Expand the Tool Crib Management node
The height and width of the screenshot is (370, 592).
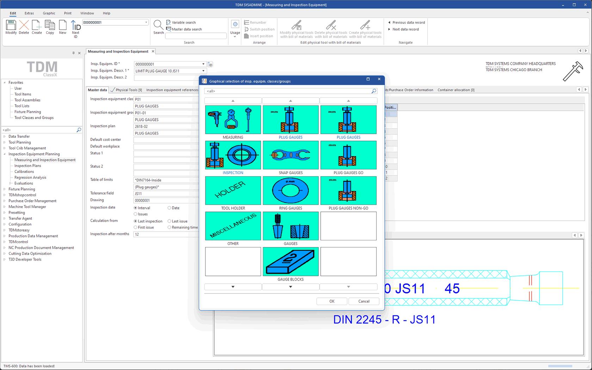pyautogui.click(x=5, y=148)
